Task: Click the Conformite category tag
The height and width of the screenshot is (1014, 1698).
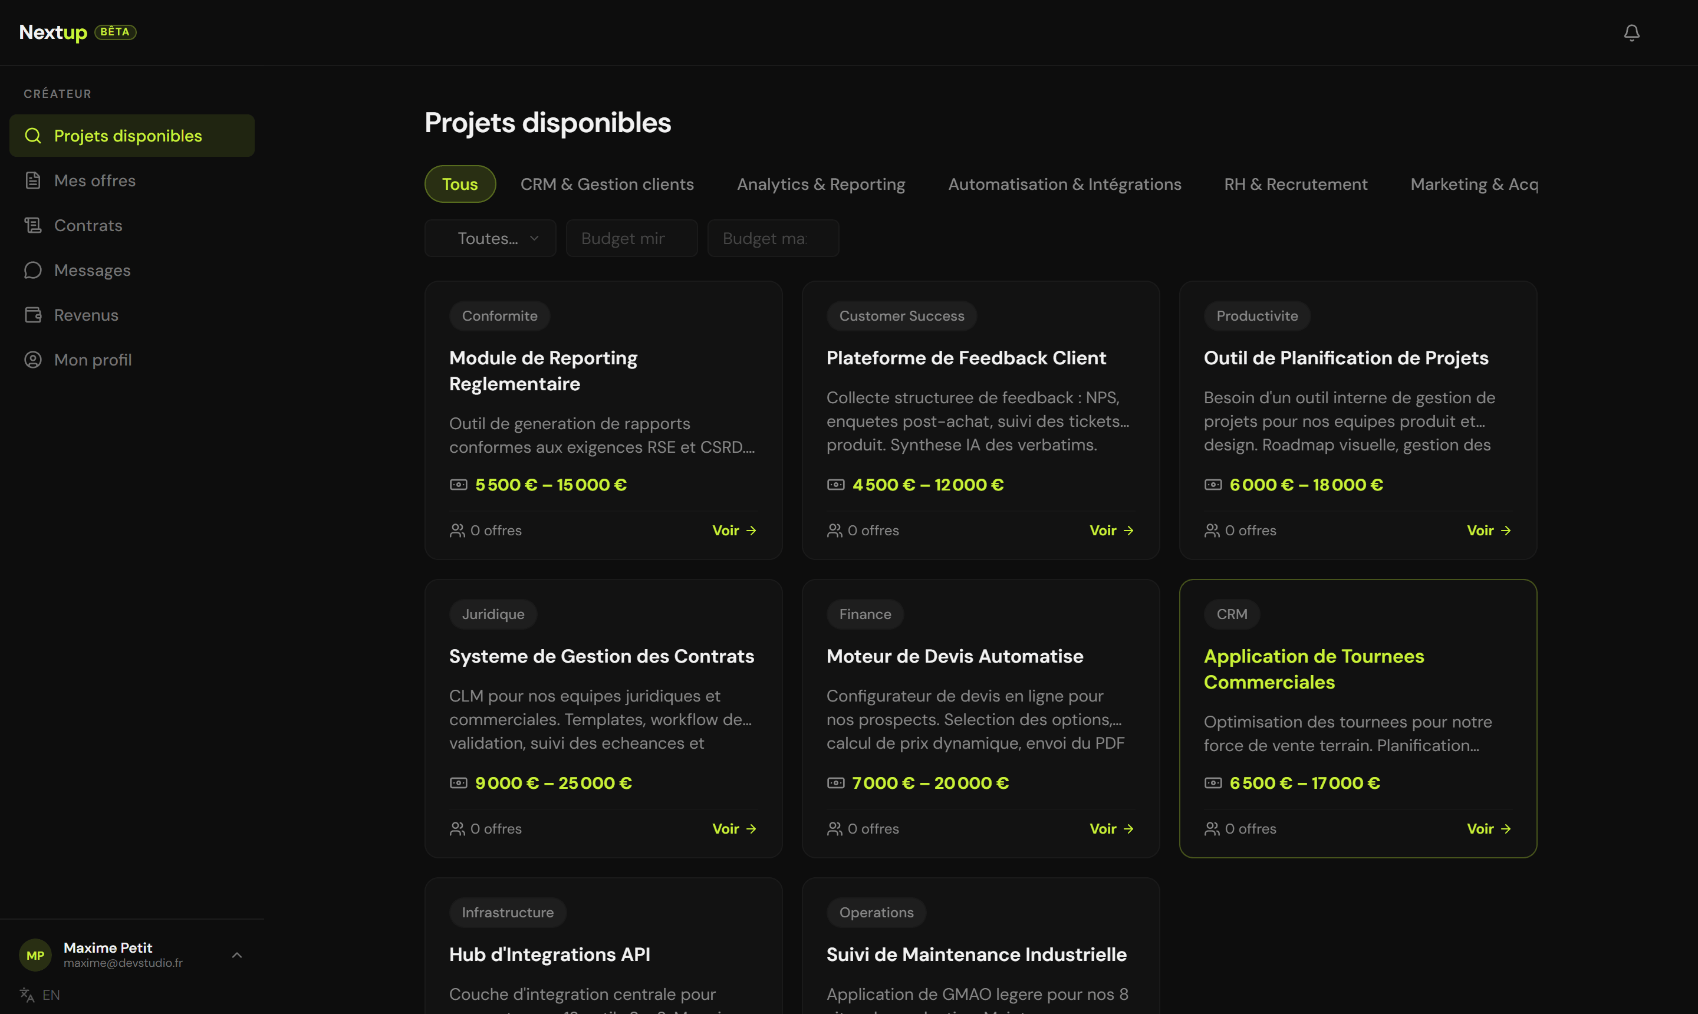Action: coord(499,315)
